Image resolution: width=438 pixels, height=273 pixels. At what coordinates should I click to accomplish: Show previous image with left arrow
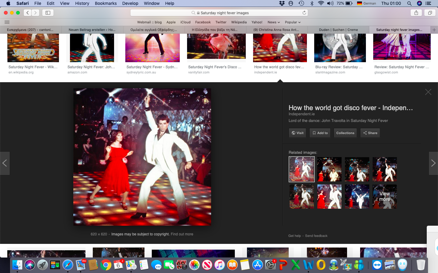click(5, 163)
